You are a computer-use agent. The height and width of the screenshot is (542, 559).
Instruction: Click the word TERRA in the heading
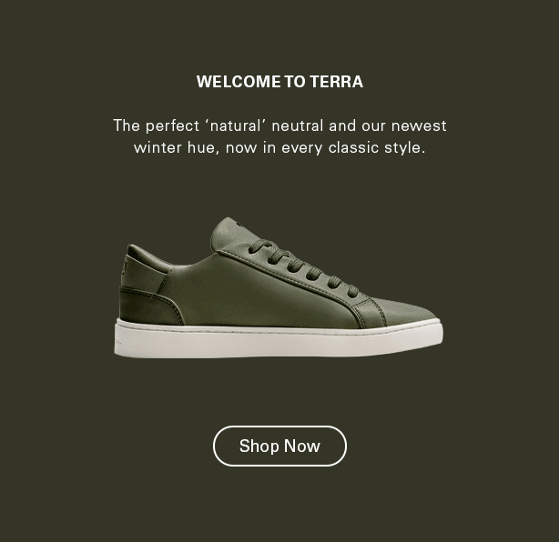click(x=336, y=82)
